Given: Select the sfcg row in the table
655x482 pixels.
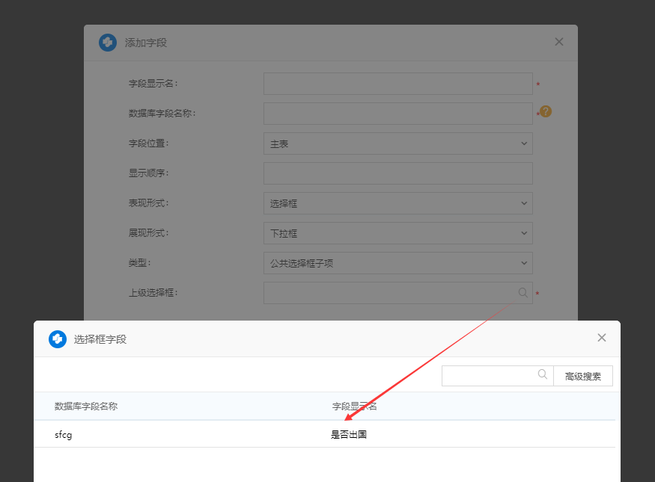Looking at the screenshot, I should (x=63, y=434).
